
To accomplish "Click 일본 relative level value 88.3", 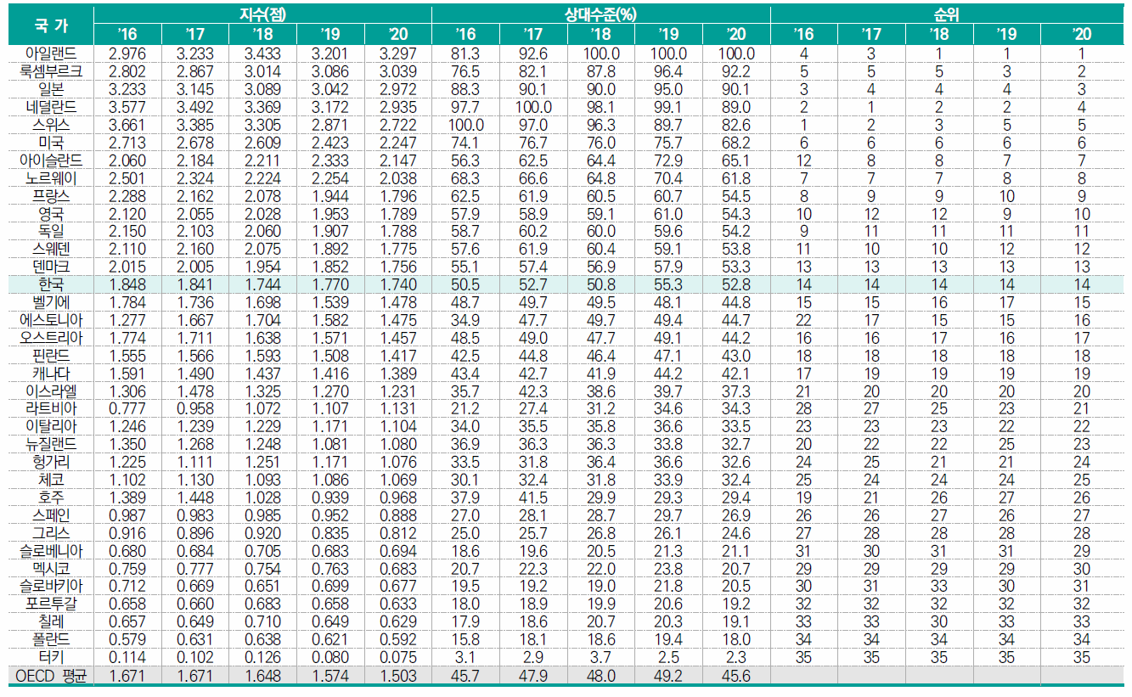I will (465, 88).
